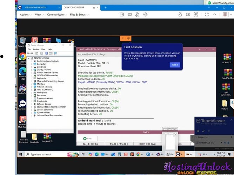Open SAMFW.CO archive on desktop
The image size is (234, 175).
pyautogui.click(x=227, y=74)
